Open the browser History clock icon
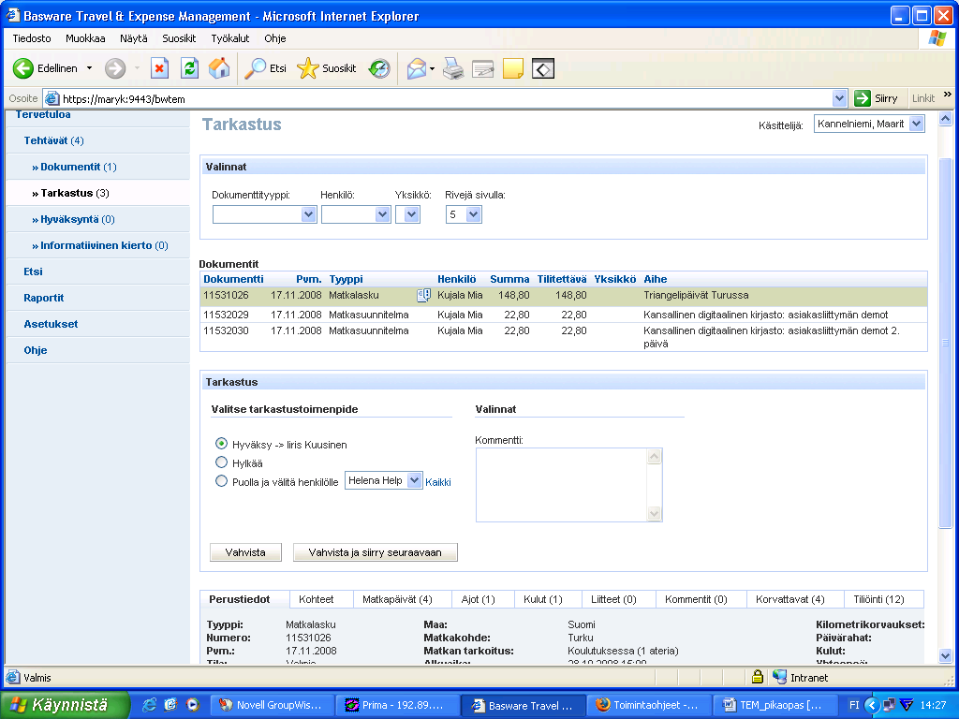959x719 pixels. coord(379,68)
